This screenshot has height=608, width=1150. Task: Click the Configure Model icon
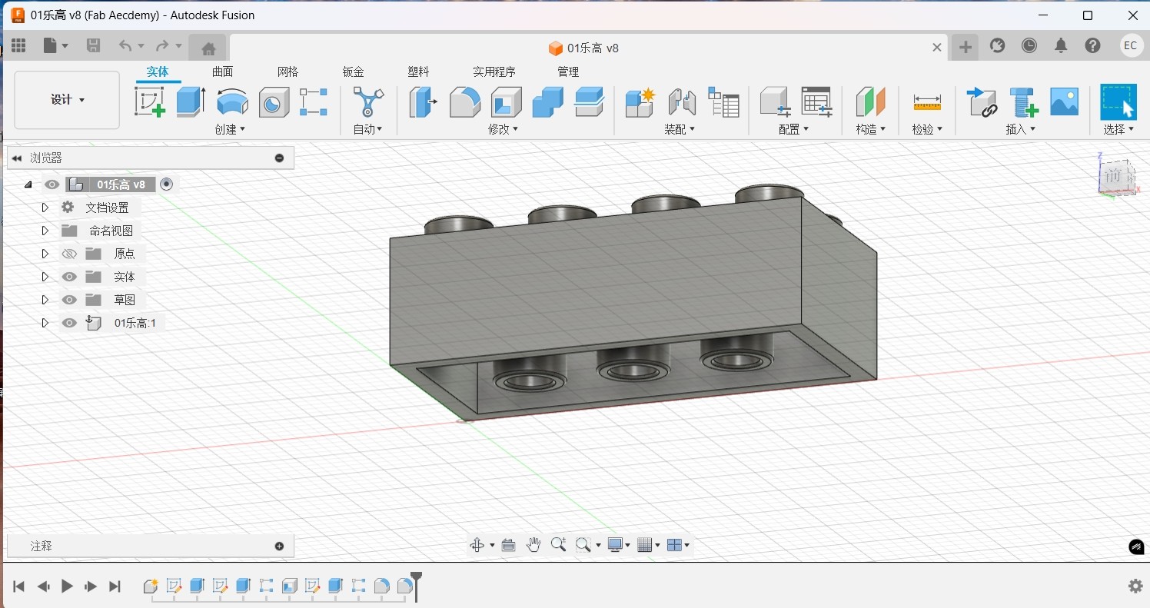pos(775,101)
